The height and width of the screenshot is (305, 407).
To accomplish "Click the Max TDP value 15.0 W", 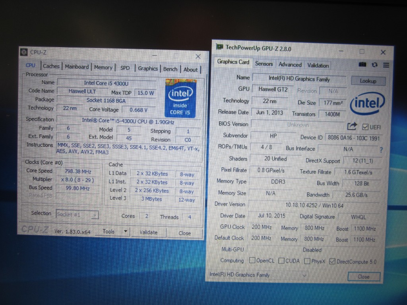I will (x=145, y=93).
